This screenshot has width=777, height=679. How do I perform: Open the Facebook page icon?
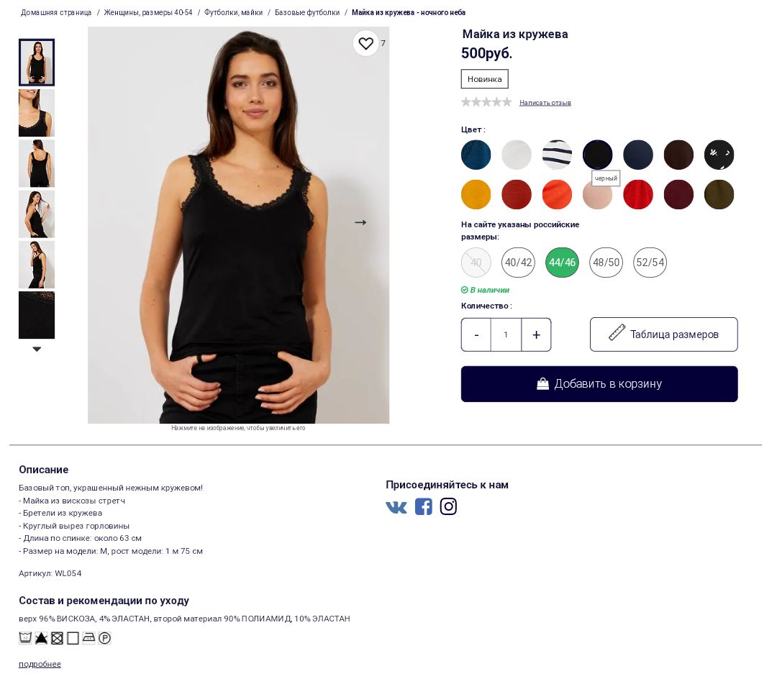(423, 506)
